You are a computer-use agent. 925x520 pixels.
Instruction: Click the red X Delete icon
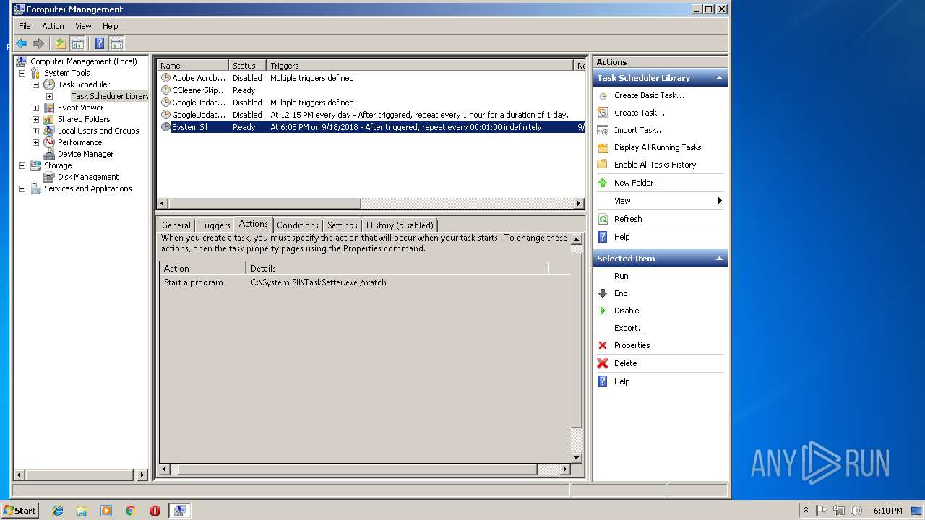pyautogui.click(x=603, y=363)
